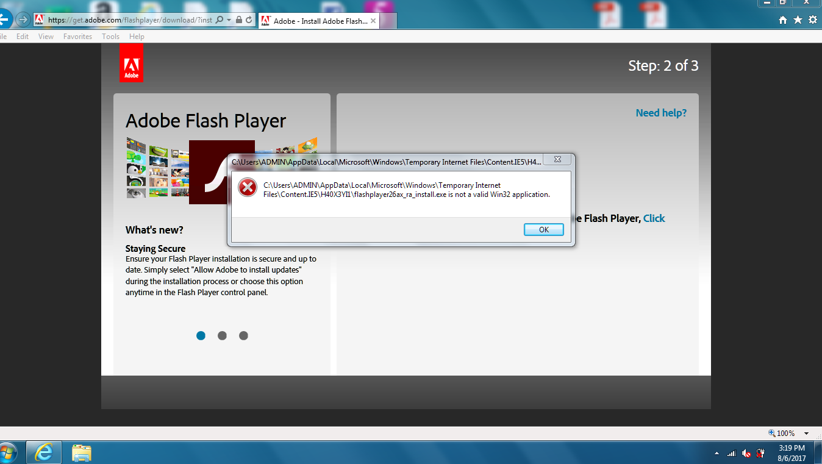Close the Adobe Flash install tab

click(373, 21)
